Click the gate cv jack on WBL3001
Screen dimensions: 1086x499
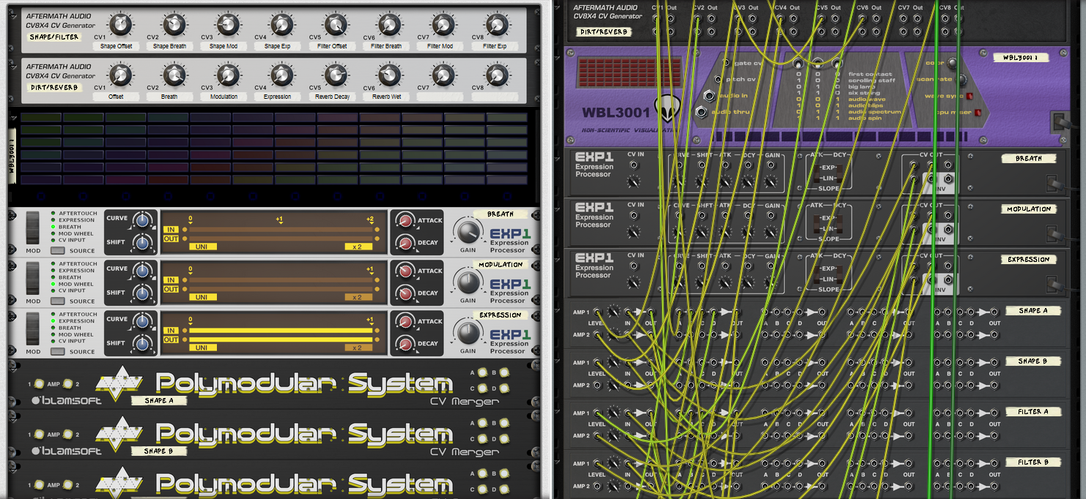tap(726, 64)
